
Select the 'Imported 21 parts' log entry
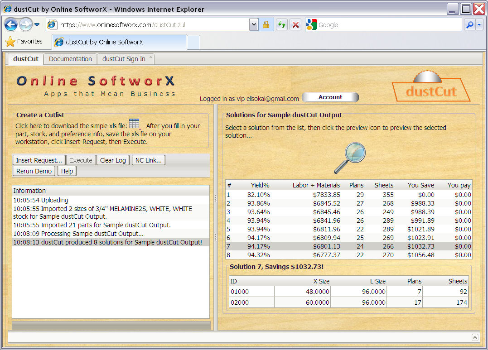111,225
